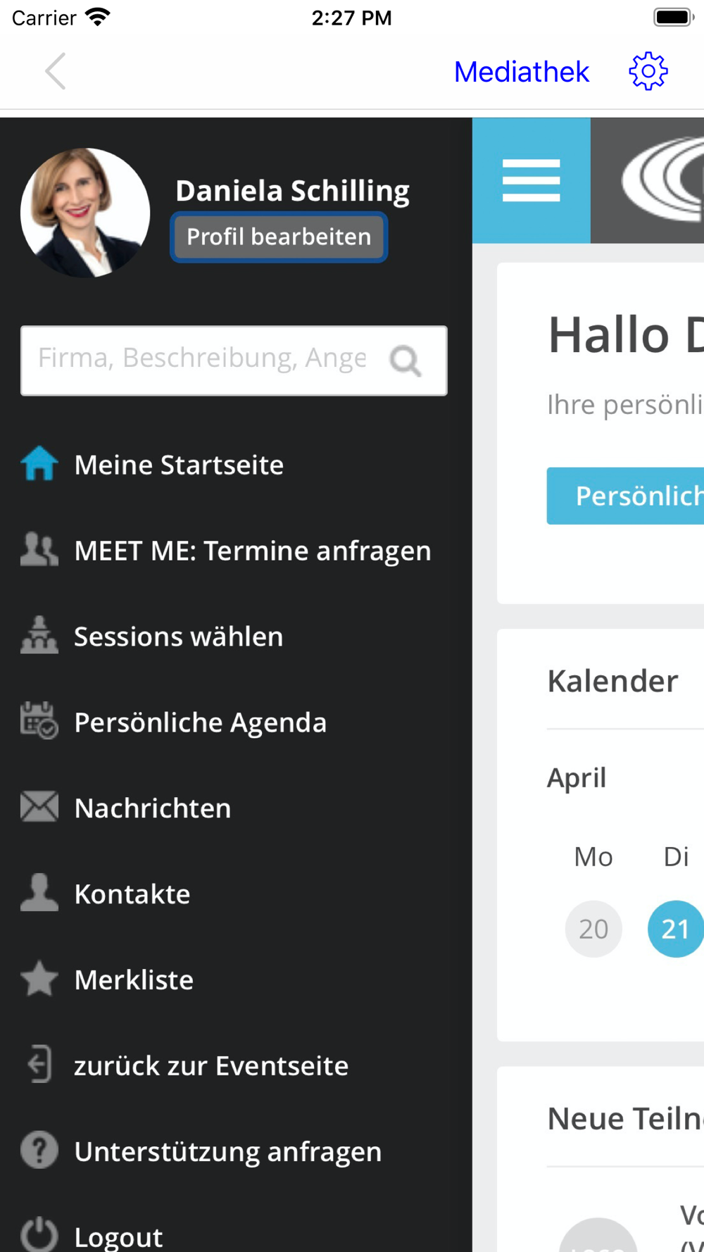Tap Daniela Schilling's profile photo
This screenshot has width=704, height=1252.
coord(85,212)
